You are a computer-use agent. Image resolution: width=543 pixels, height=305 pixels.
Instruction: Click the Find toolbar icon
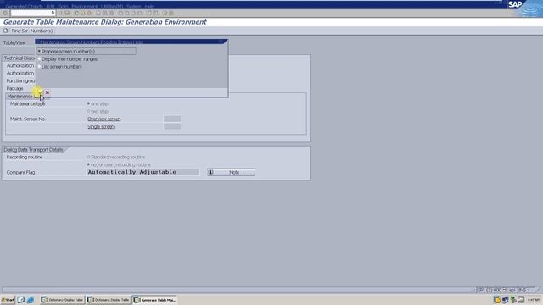click(104, 14)
